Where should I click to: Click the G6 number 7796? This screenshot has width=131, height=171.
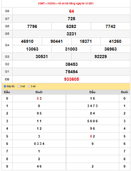coord(32,26)
